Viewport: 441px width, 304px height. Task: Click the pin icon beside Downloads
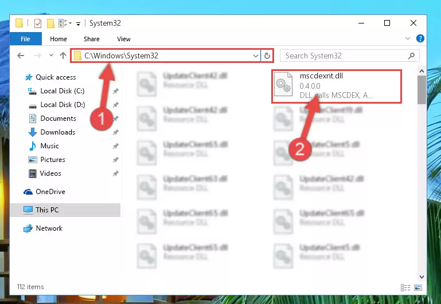pyautogui.click(x=116, y=132)
